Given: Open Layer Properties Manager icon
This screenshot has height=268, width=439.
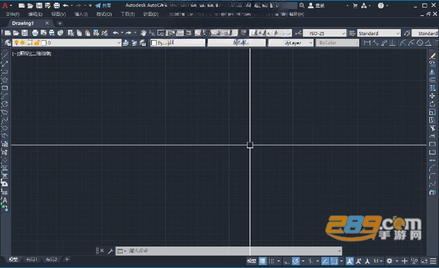Looking at the screenshot, I should [x=8, y=43].
